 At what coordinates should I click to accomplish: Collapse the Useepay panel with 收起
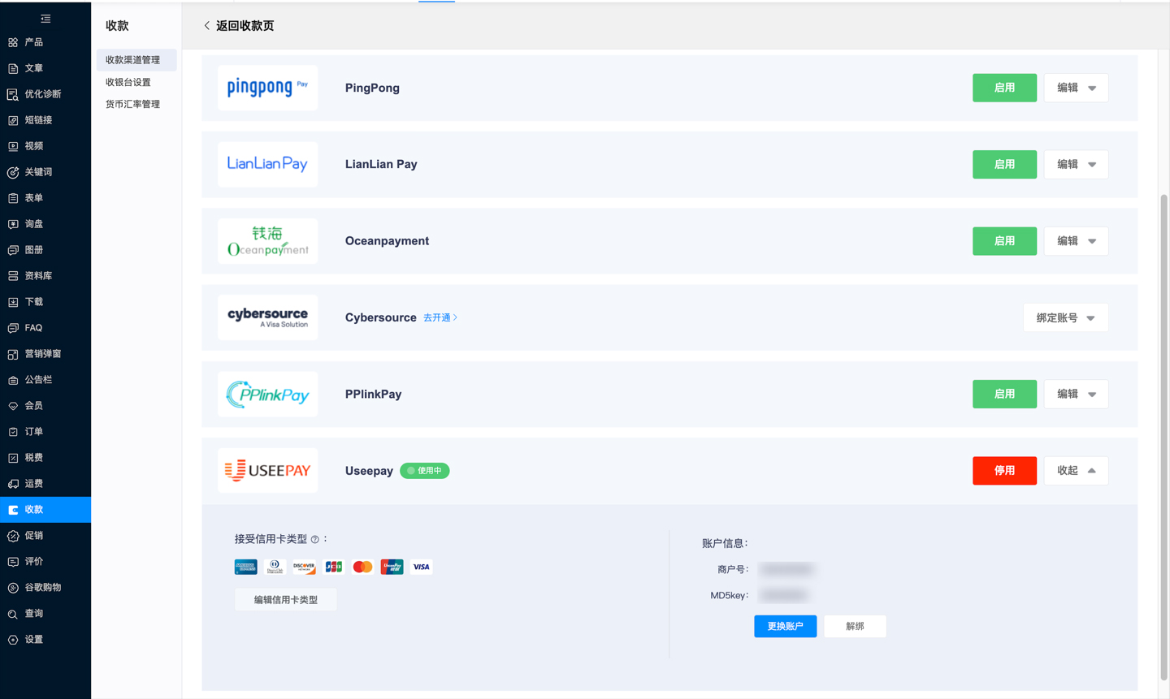(x=1076, y=471)
